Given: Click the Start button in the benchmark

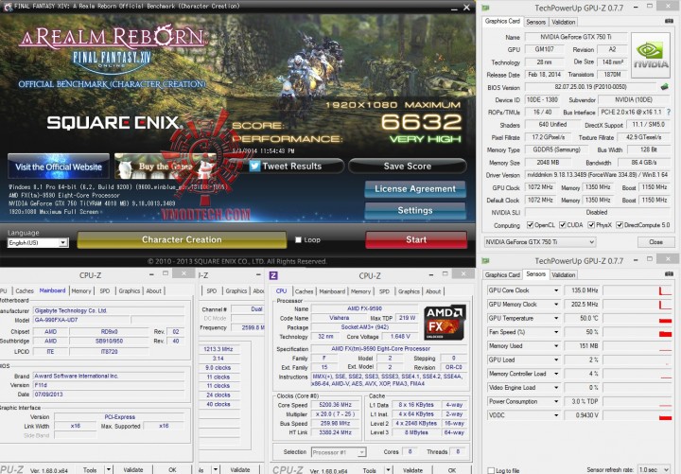Looking at the screenshot, I should tap(416, 239).
